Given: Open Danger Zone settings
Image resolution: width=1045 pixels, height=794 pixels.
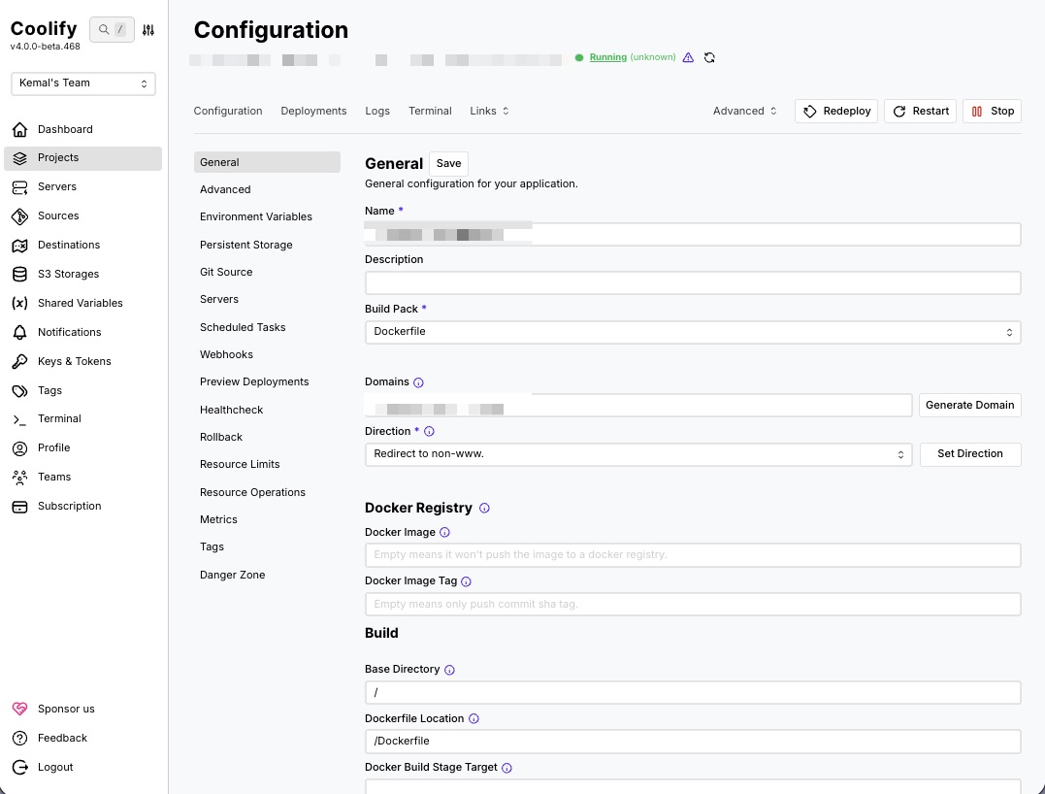Looking at the screenshot, I should pos(233,575).
